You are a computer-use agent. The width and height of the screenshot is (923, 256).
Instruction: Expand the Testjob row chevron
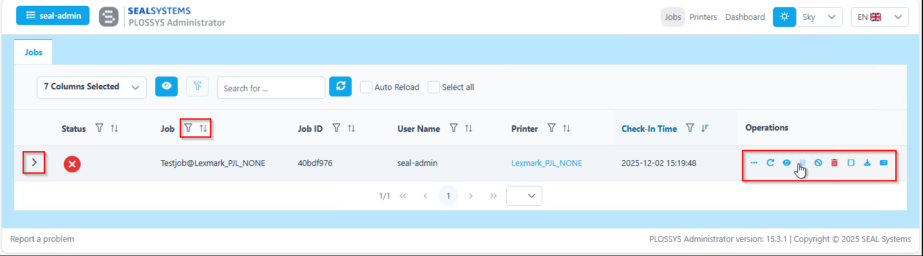35,163
